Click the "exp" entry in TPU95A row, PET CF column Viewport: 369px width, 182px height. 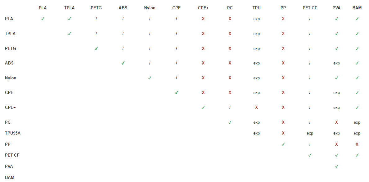pos(310,133)
